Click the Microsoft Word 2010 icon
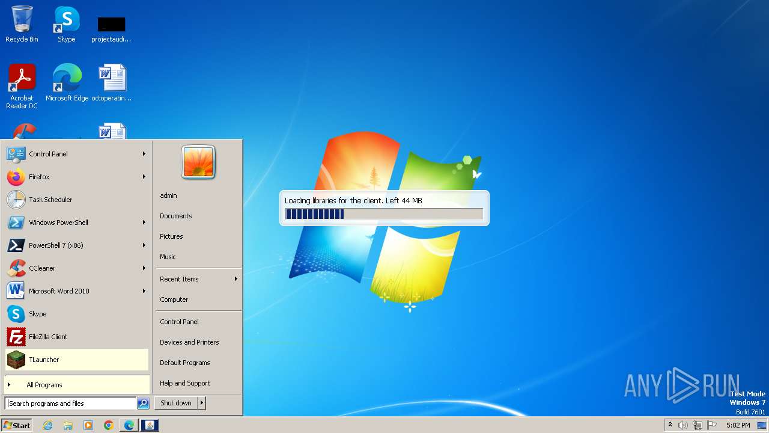This screenshot has width=769, height=433. 16,291
